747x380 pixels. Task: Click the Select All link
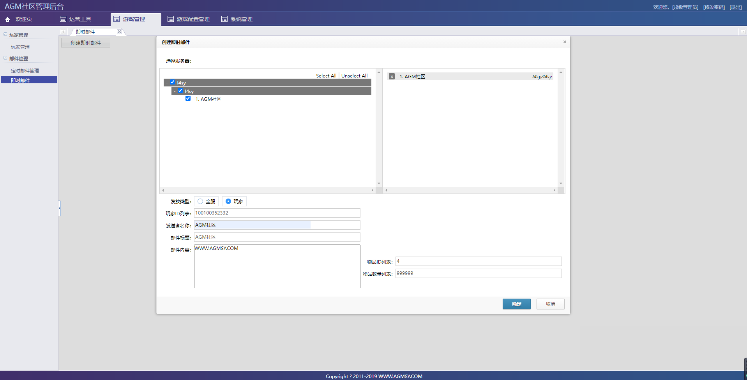[x=326, y=76]
